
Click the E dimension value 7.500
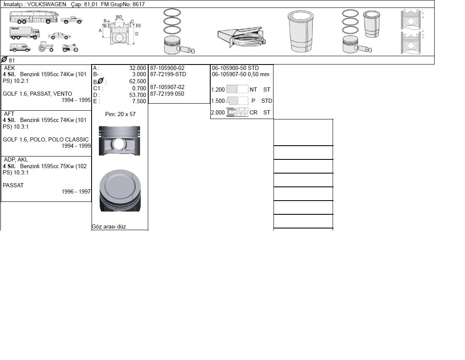coord(139,101)
